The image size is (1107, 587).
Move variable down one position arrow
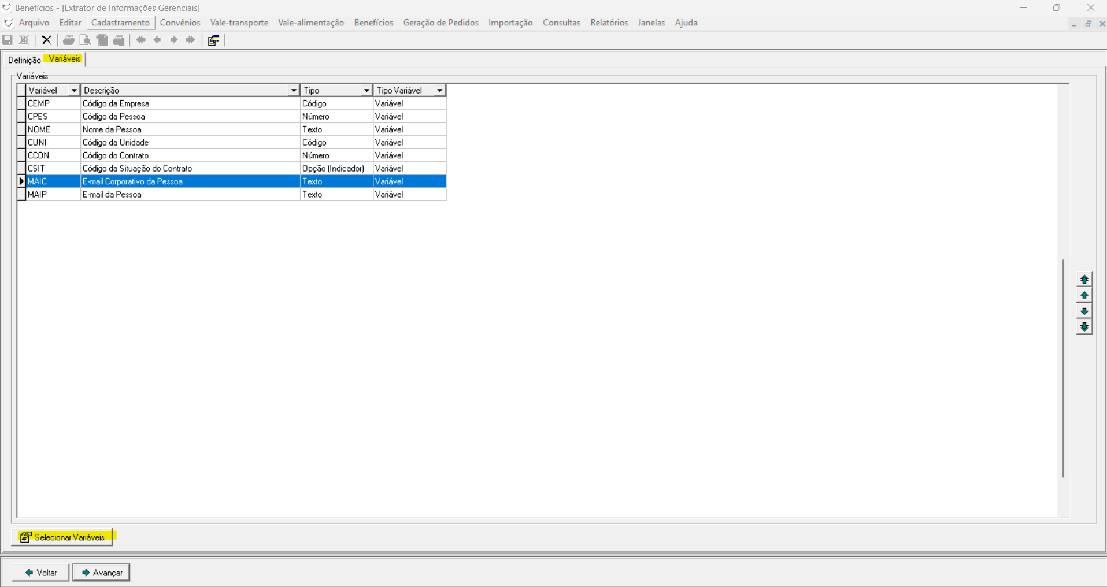point(1084,311)
